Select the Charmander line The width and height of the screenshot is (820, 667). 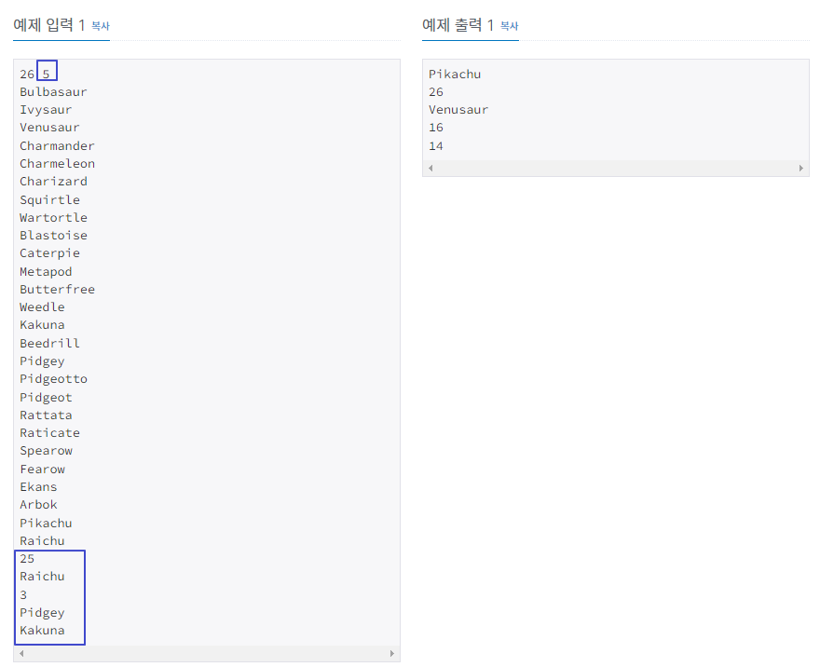coord(57,146)
